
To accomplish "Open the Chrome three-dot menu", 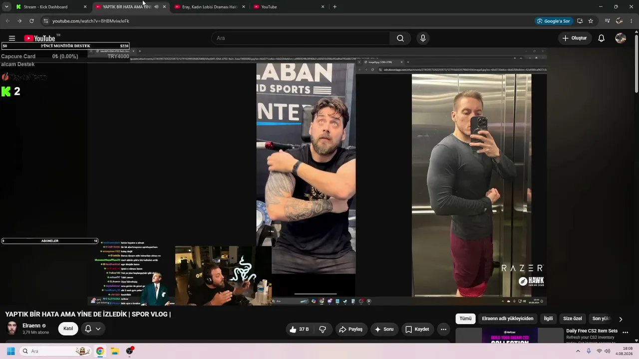I will [632, 21].
